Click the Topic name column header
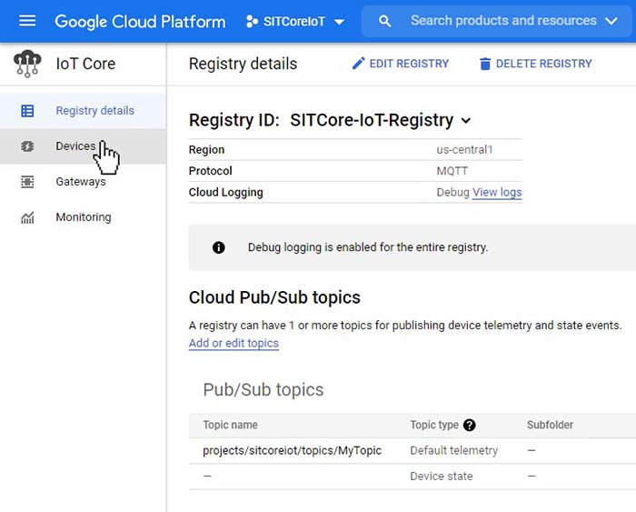Screen dimensions: 636x512 [x=230, y=425]
